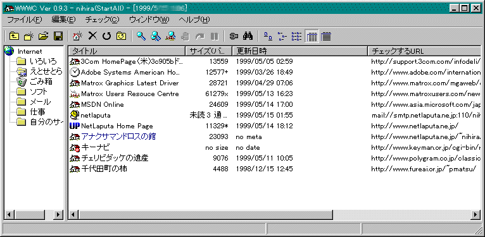Click the up-folder toolbar icon
Screen dimensions: 485x237
14,37
